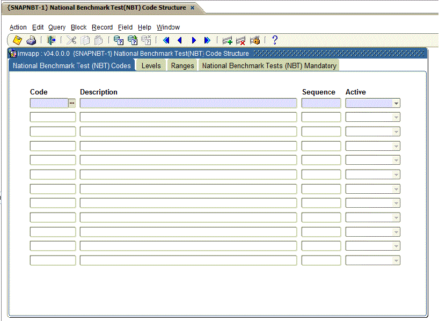Click the Code lookup ellipsis button
This screenshot has height=321, width=446.
[x=72, y=103]
